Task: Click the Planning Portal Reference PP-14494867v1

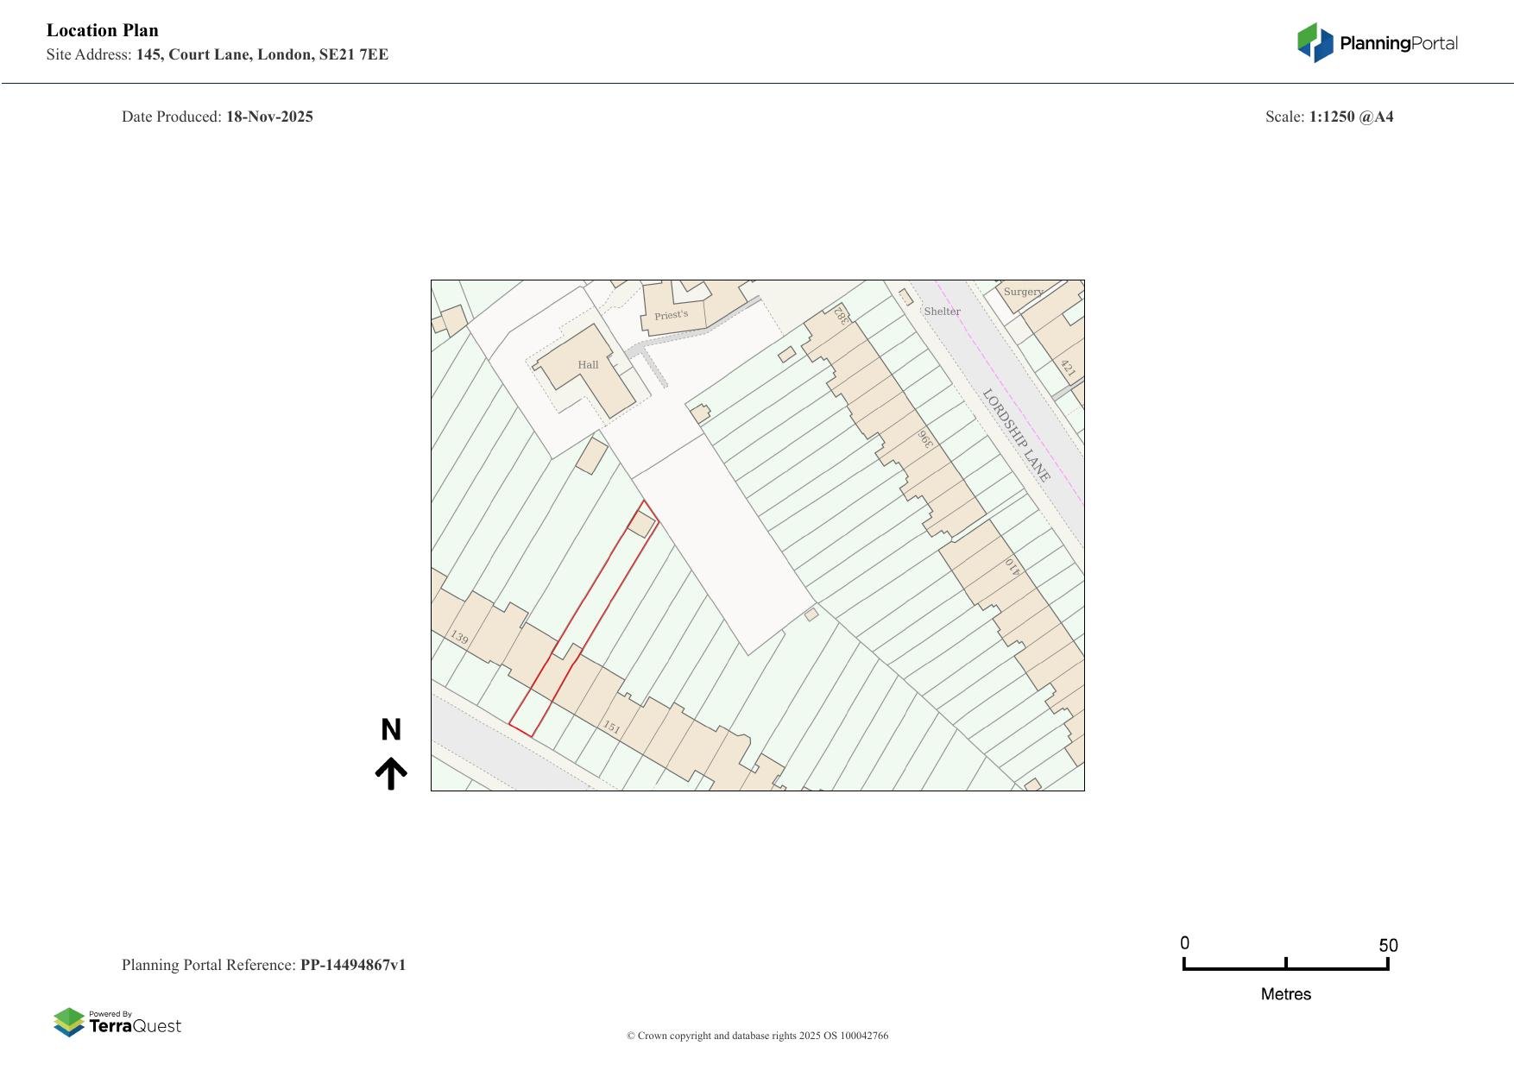Action: tap(352, 965)
